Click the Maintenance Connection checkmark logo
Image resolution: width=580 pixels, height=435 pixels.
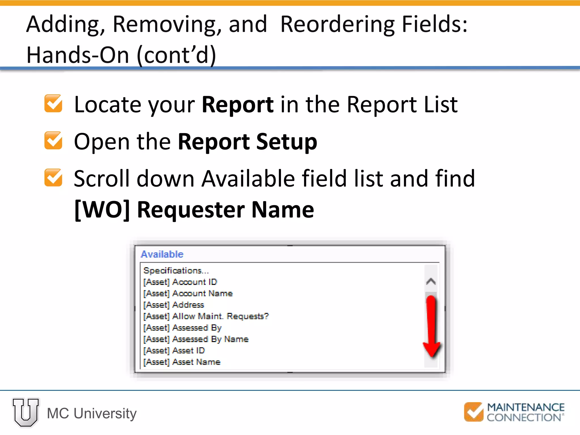(474, 412)
